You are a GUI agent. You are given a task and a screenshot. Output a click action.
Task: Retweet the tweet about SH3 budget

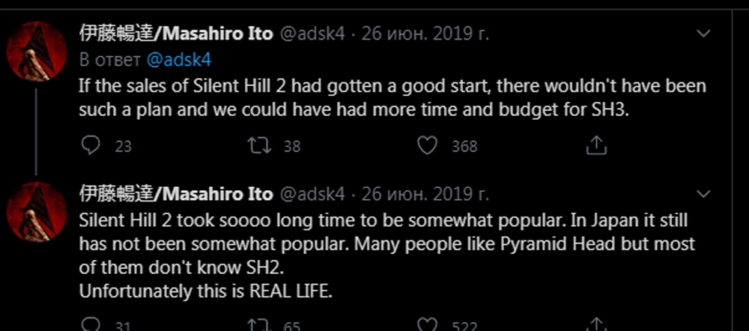tap(259, 145)
